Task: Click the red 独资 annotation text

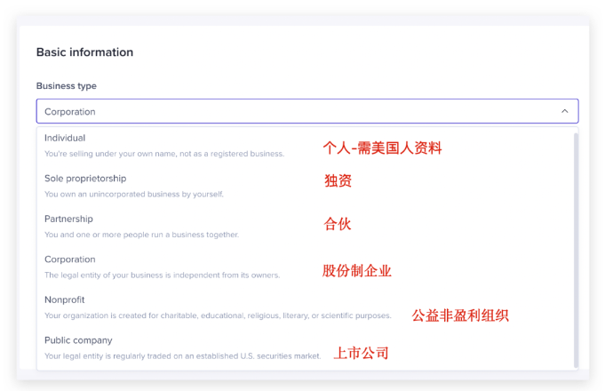Action: (x=338, y=180)
